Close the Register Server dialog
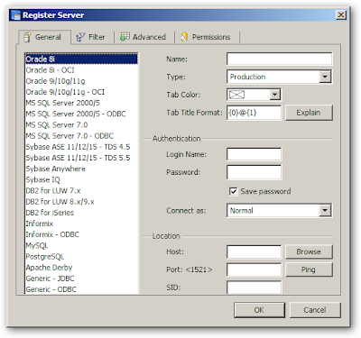This screenshot has height=338, width=361. point(341,15)
